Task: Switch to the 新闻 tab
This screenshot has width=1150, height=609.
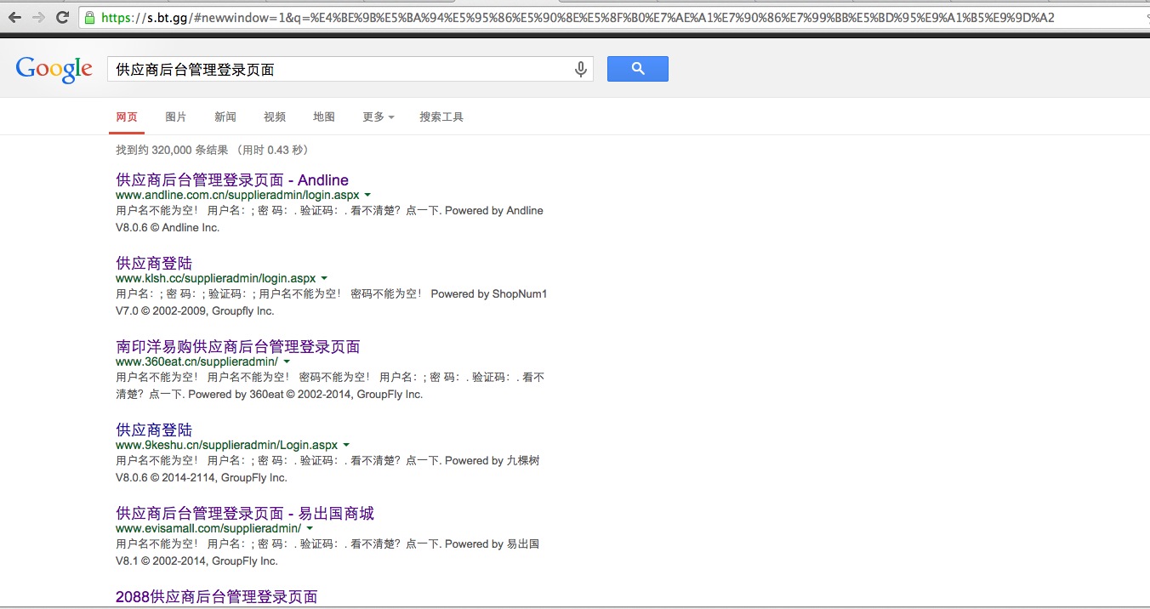Action: [225, 117]
